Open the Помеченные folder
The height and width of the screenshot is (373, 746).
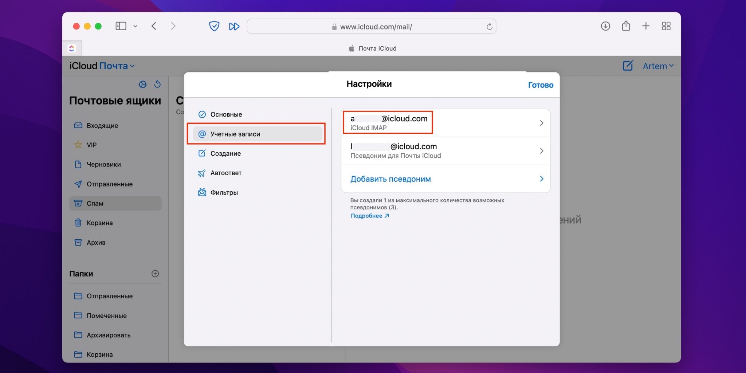pos(115,315)
